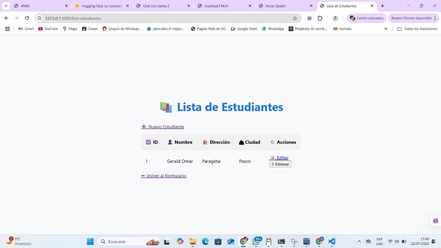This screenshot has width=441, height=248.
Task: Open Visual Studio Code from the taskbar
Action: pos(332,241)
